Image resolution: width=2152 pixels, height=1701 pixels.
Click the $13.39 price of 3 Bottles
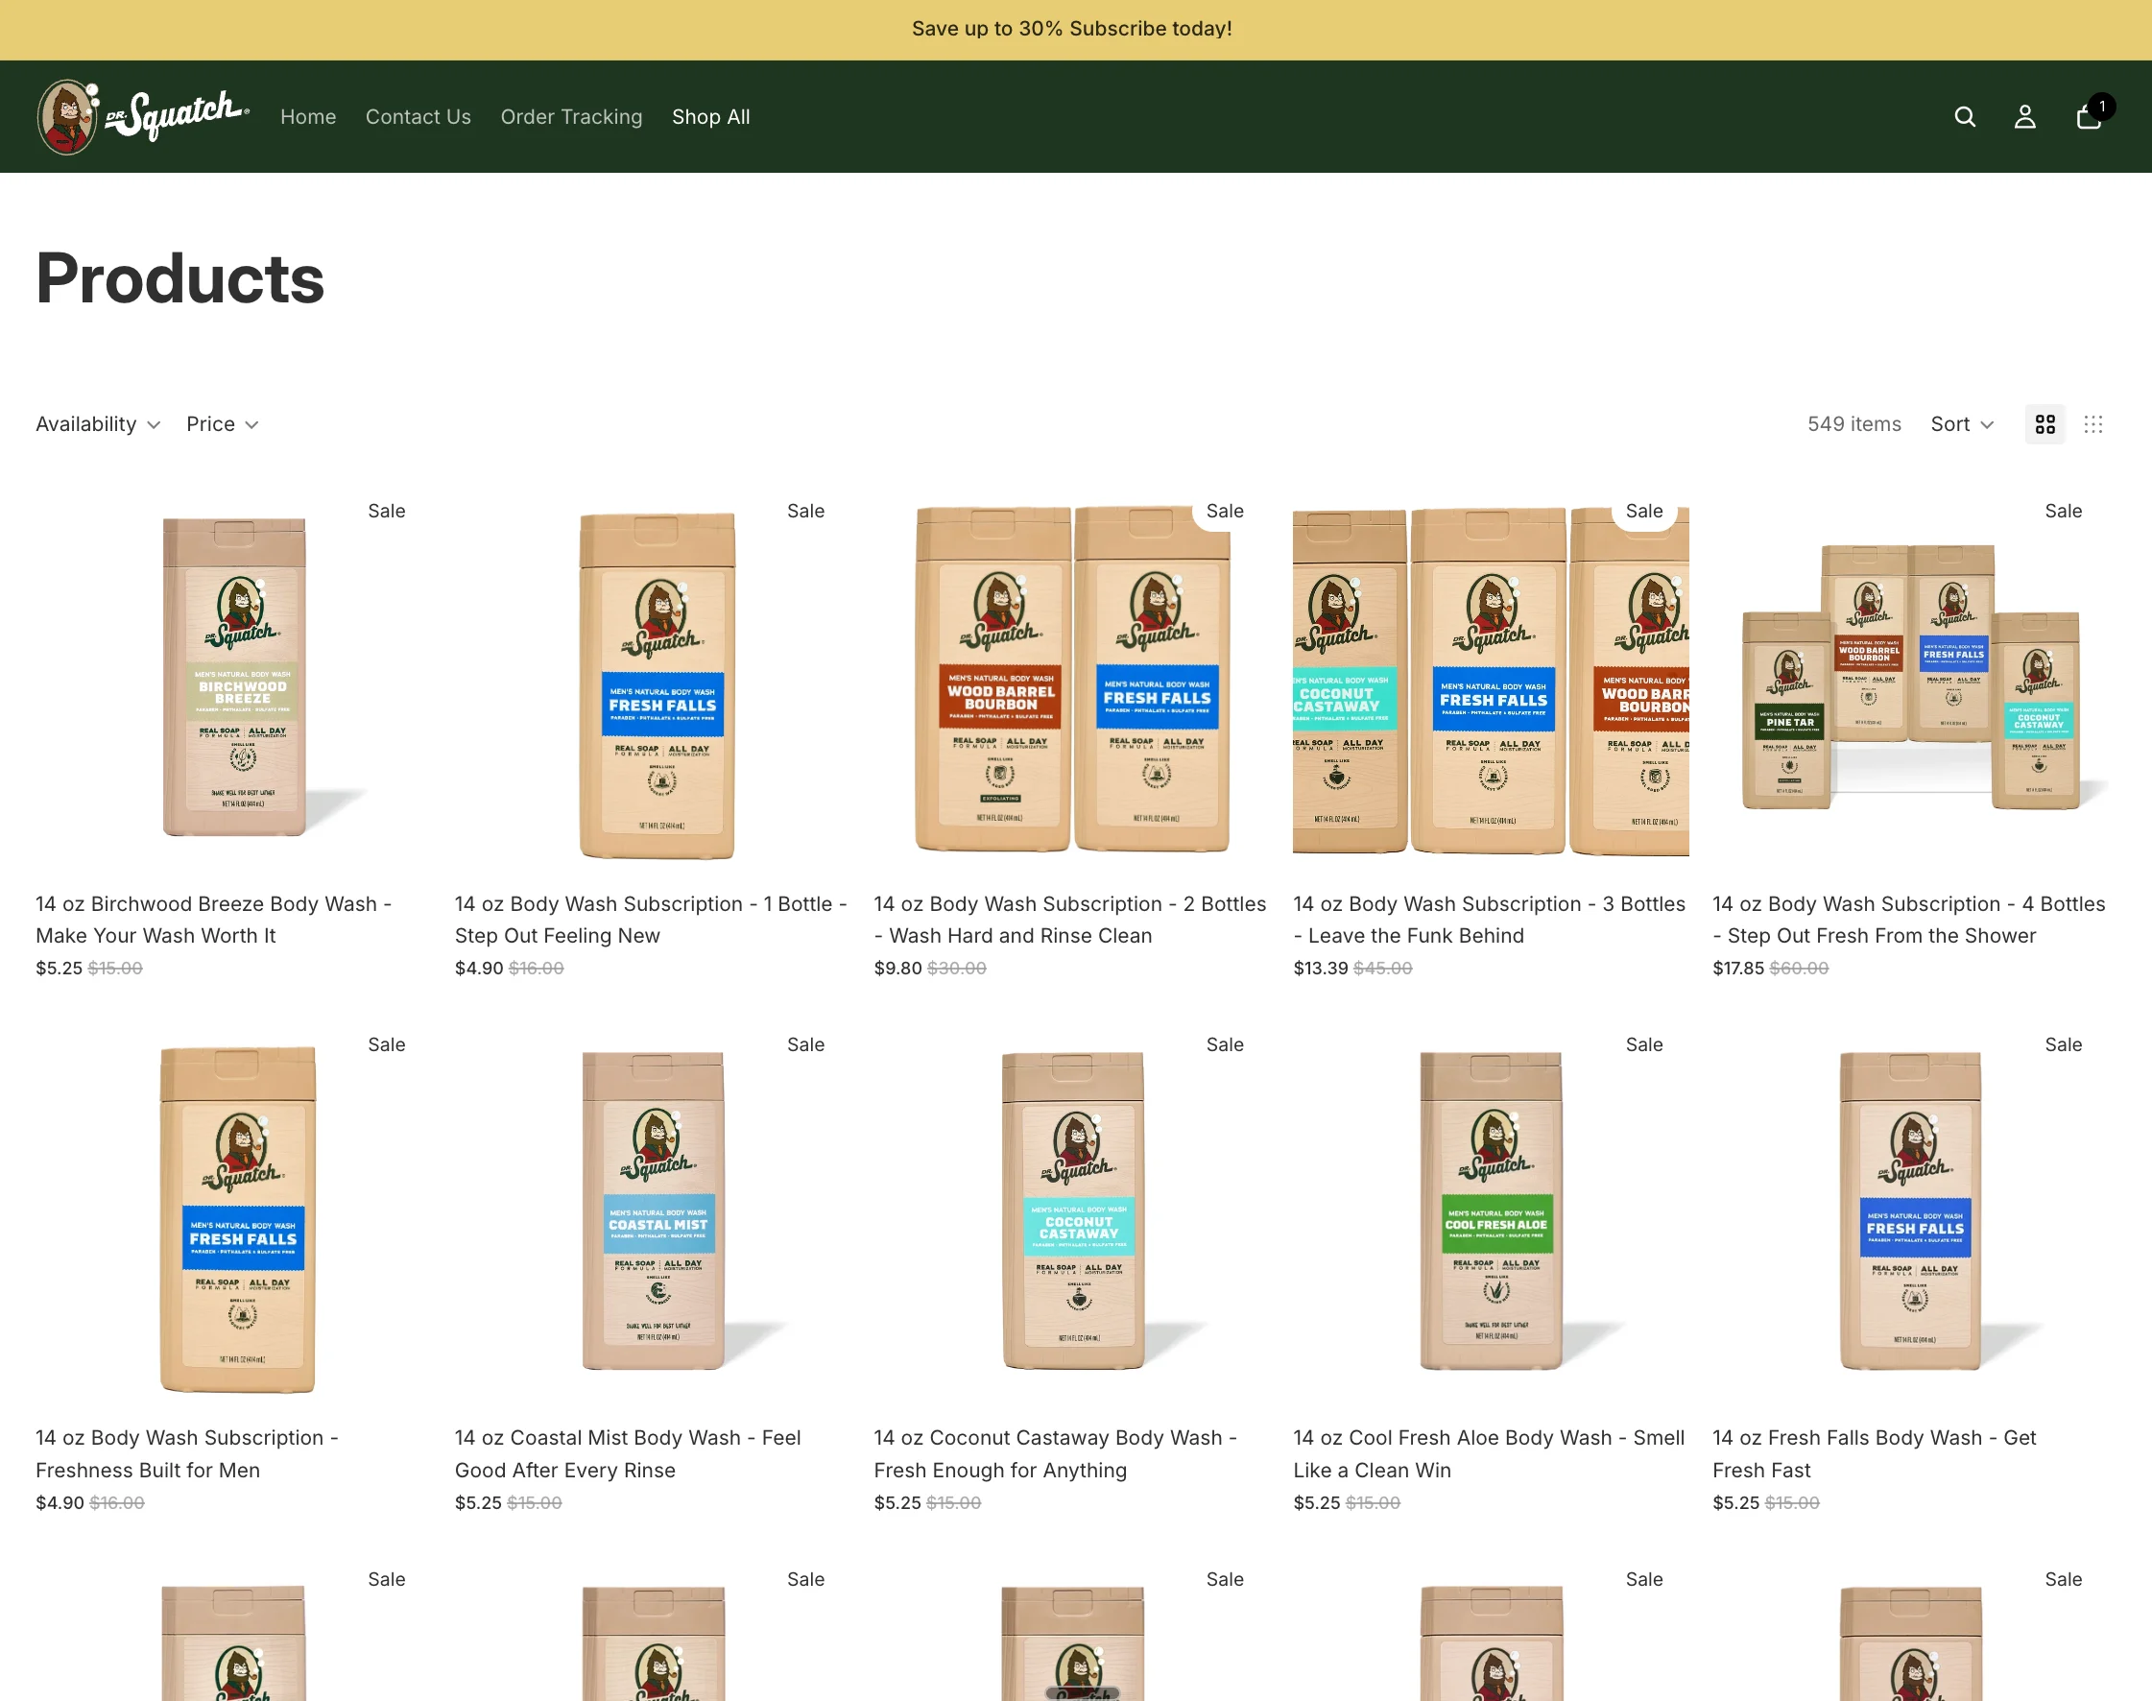coord(1321,968)
